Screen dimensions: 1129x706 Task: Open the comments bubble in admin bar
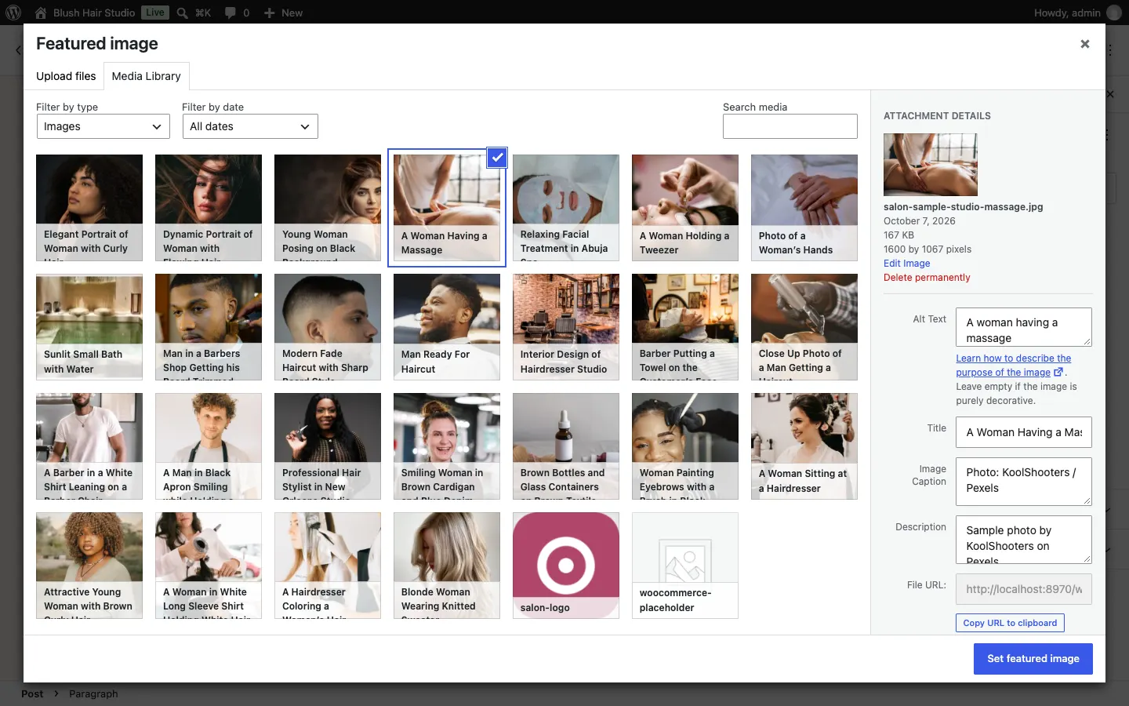pyautogui.click(x=237, y=13)
